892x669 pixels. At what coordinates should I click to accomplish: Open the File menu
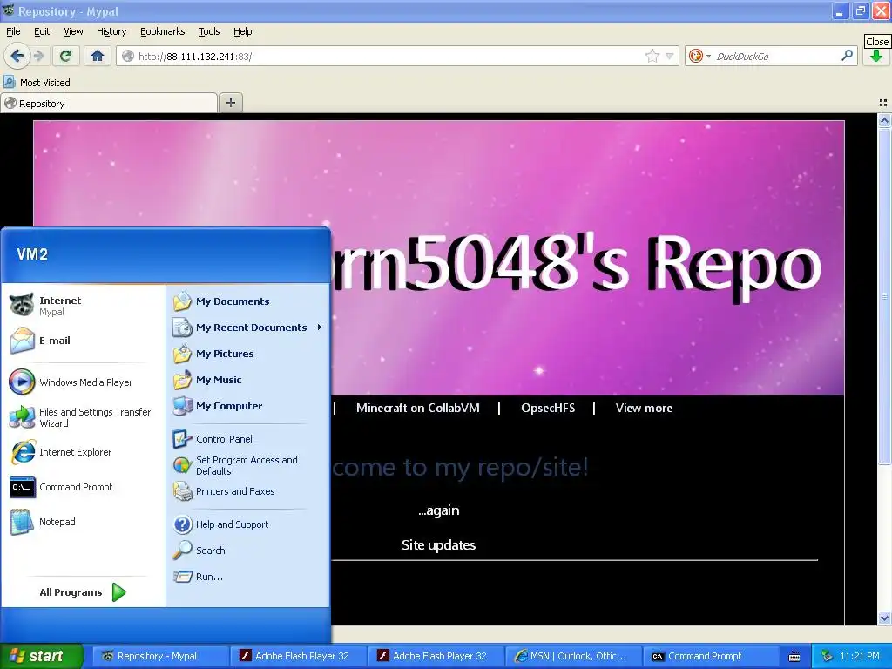point(13,31)
